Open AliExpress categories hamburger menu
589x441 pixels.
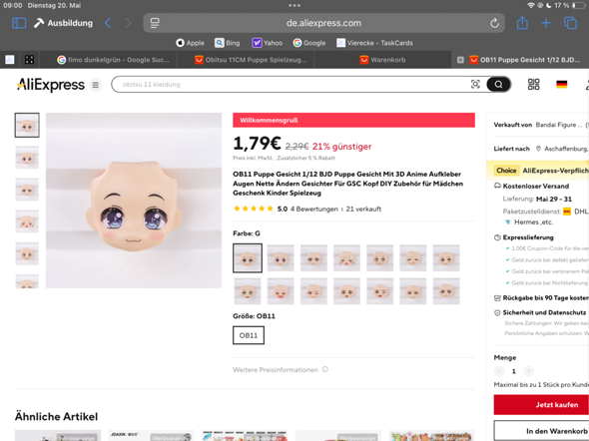(96, 85)
